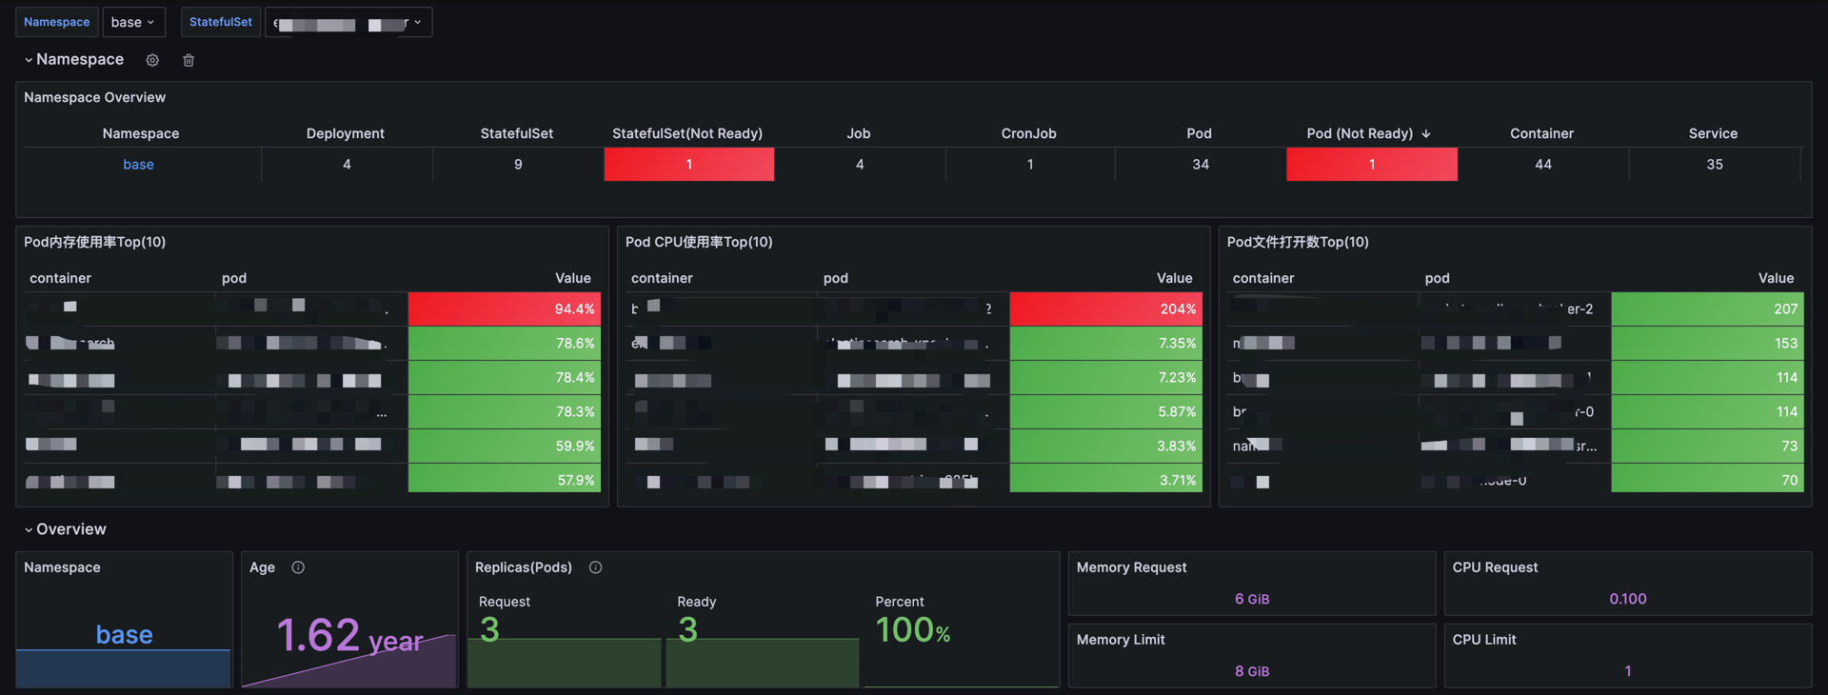Open the Namespace row settings gear
Viewport: 1828px width, 695px height.
(152, 60)
